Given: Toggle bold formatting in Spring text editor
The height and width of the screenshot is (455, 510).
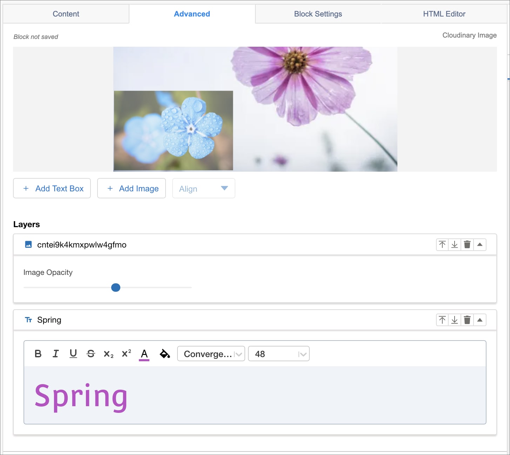Looking at the screenshot, I should [x=38, y=354].
